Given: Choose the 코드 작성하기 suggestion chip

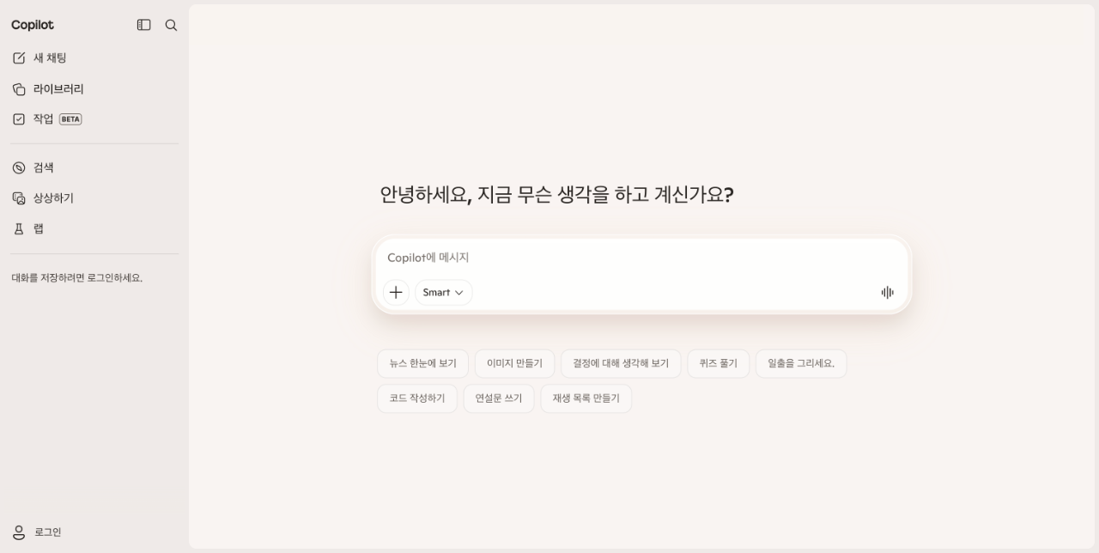Looking at the screenshot, I should tap(417, 398).
